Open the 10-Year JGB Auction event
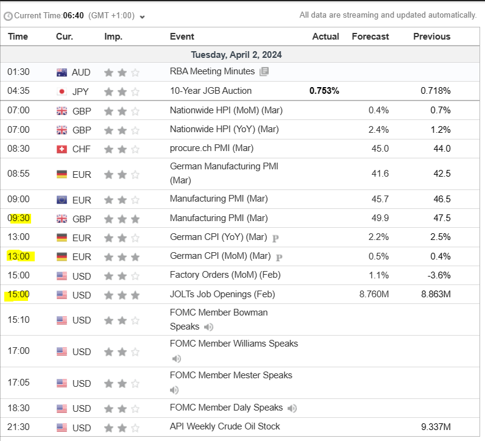Viewport: 485px width, 441px height. [210, 91]
